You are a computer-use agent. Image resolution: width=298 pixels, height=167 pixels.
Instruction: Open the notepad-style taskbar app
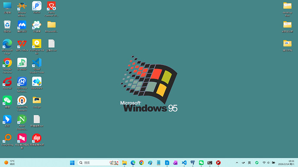[159, 163]
